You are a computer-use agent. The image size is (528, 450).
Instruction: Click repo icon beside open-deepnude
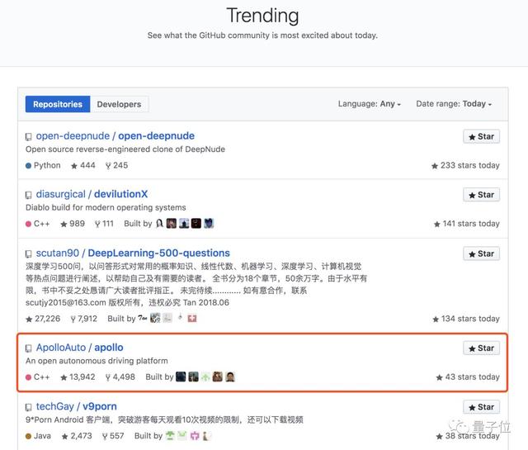tap(29, 136)
